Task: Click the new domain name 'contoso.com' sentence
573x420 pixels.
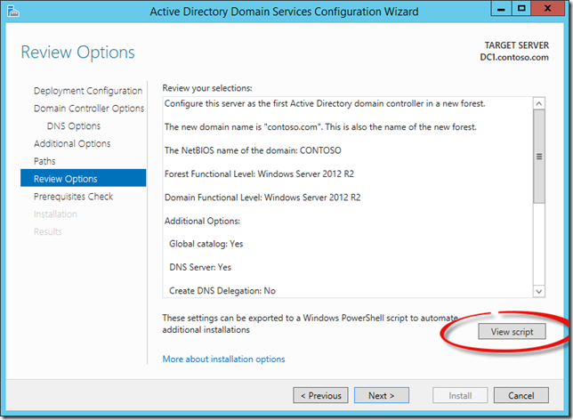Action: coord(320,127)
